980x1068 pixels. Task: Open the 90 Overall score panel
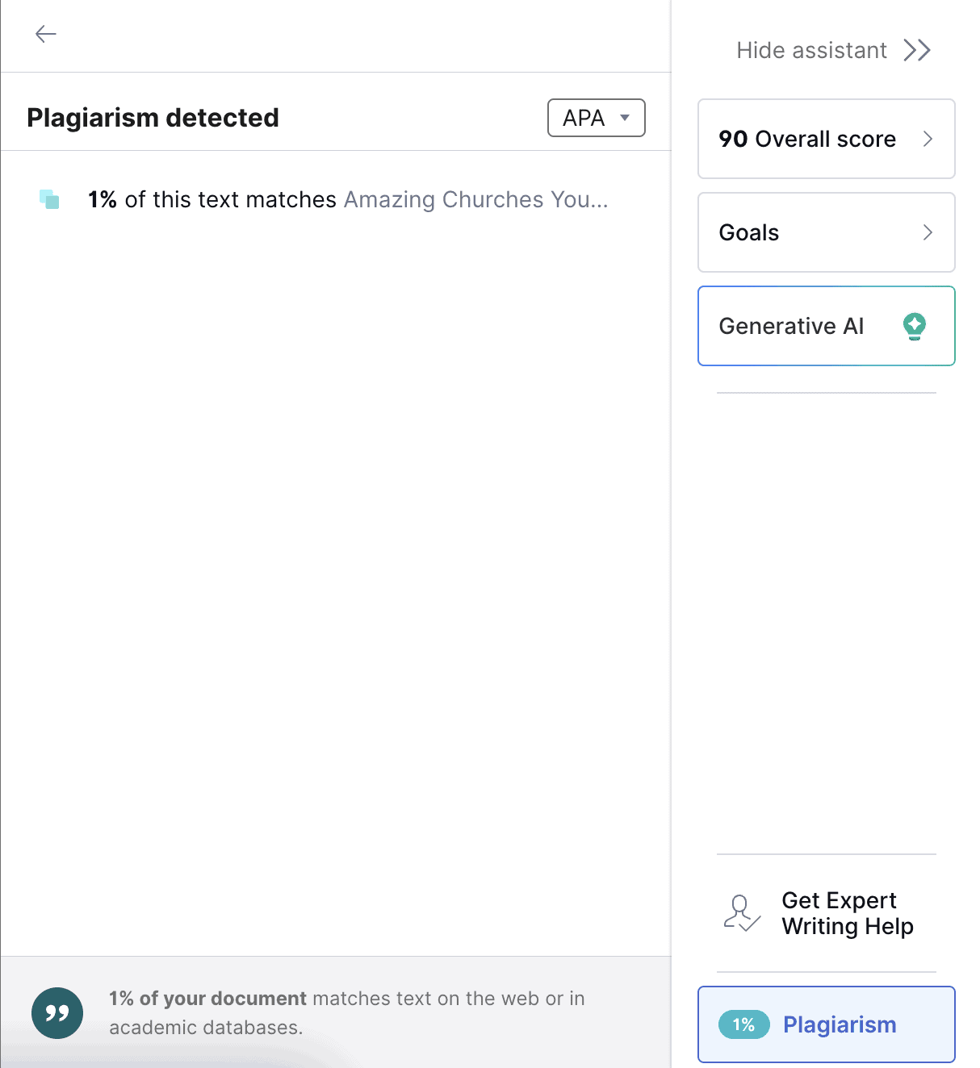click(807, 139)
